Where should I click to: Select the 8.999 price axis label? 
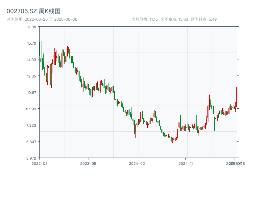click(x=32, y=109)
